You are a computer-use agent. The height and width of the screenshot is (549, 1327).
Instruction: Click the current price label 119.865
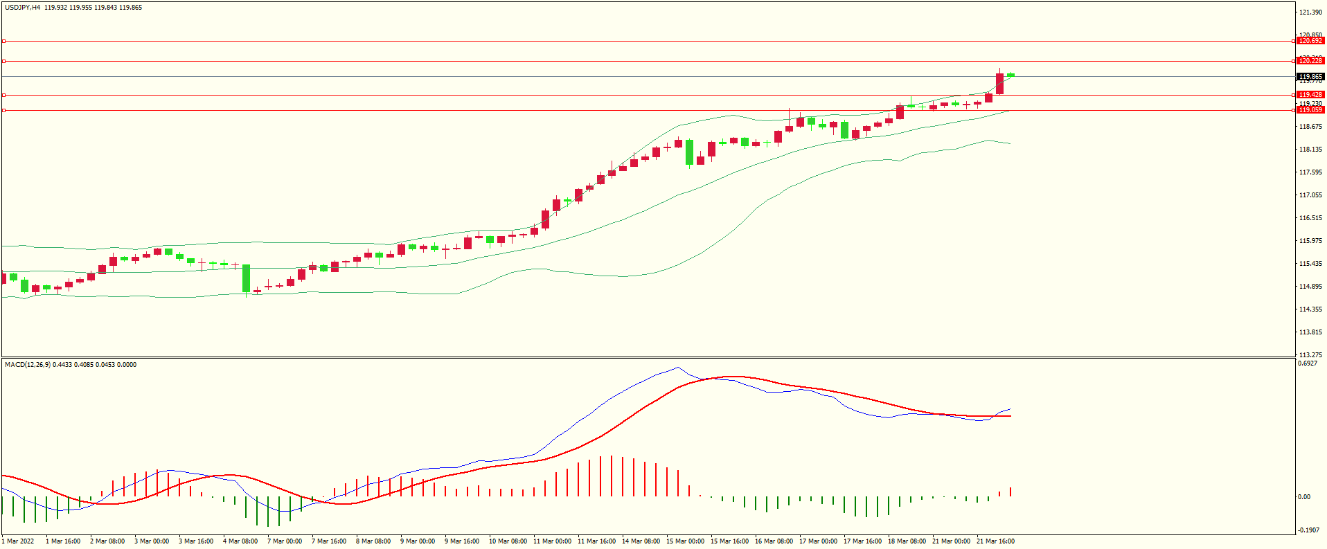[x=1310, y=77]
